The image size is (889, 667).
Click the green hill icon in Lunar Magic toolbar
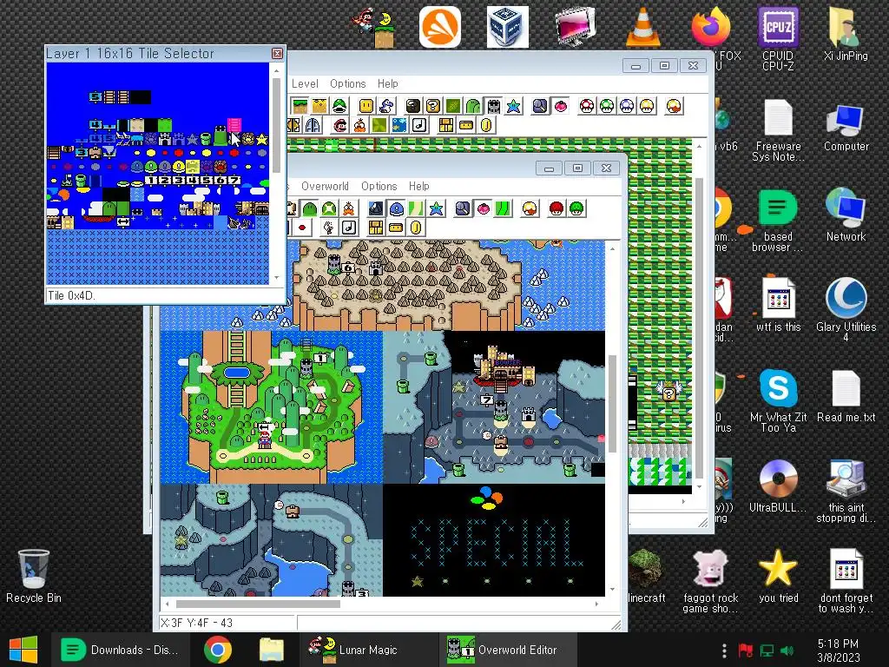[473, 106]
